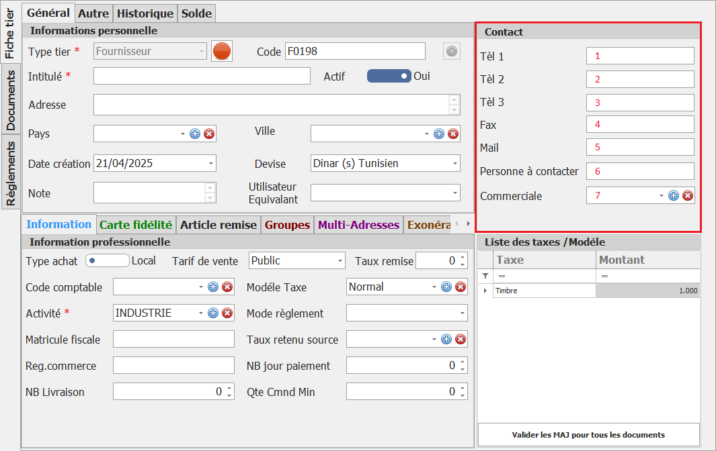Expand the Tarif de vente dropdown
The height and width of the screenshot is (451, 716).
340,260
